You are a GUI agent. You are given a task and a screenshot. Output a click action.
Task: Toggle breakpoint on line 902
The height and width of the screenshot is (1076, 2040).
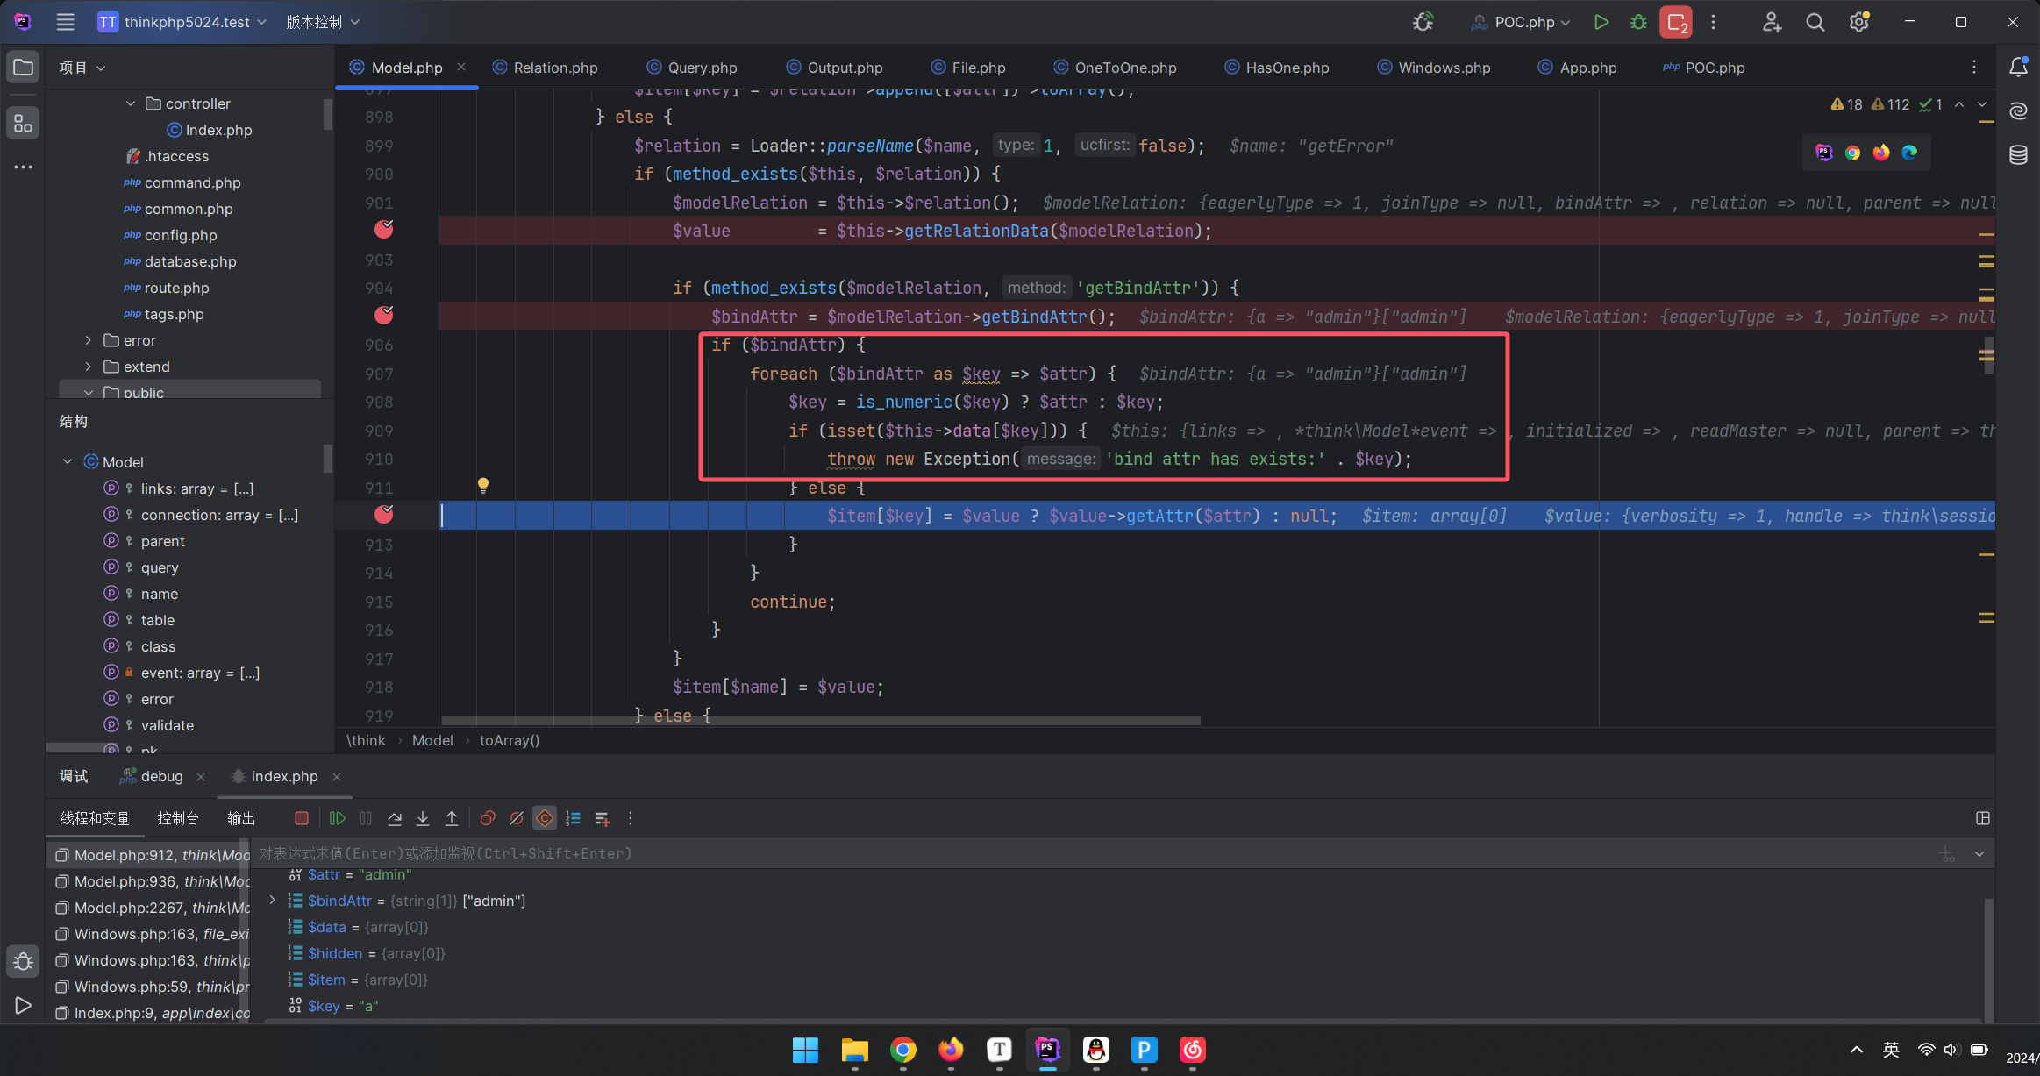click(384, 230)
